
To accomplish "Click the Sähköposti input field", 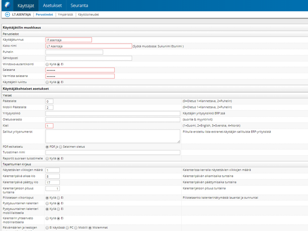I will click(89, 58).
